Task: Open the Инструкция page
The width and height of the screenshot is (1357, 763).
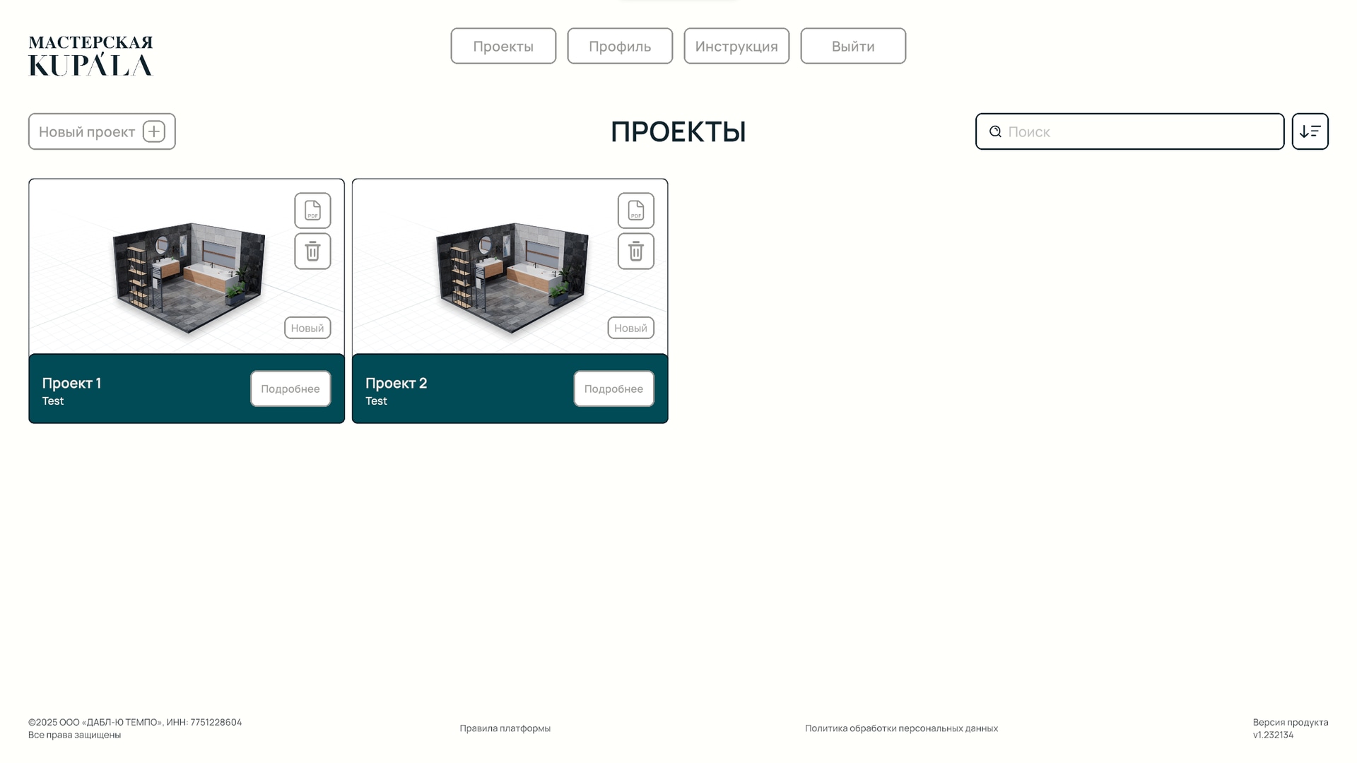Action: (x=736, y=46)
